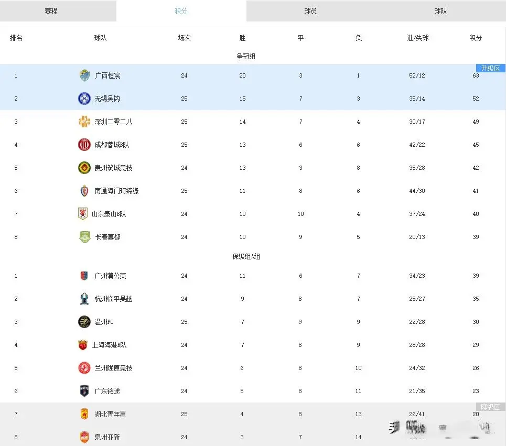This screenshot has width=506, height=446.
Task: Click the 兰州陇原竞技 crest icon
Action: [84, 368]
